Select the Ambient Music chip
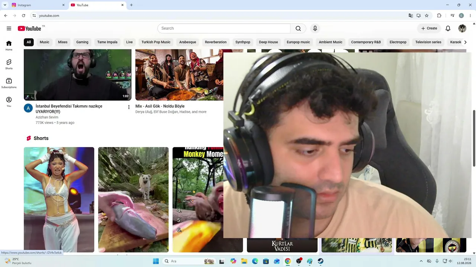Viewport: 476px width, 267px height. click(x=331, y=42)
